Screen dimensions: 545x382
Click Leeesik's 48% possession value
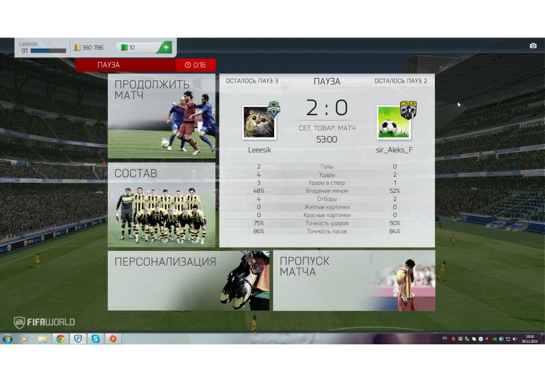[258, 191]
